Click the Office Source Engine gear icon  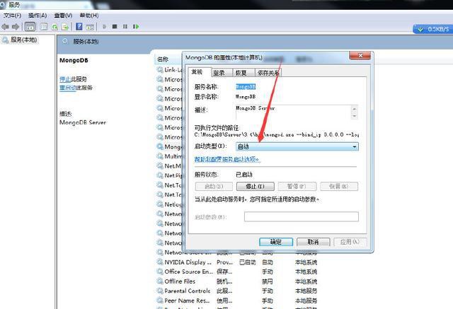pos(160,272)
